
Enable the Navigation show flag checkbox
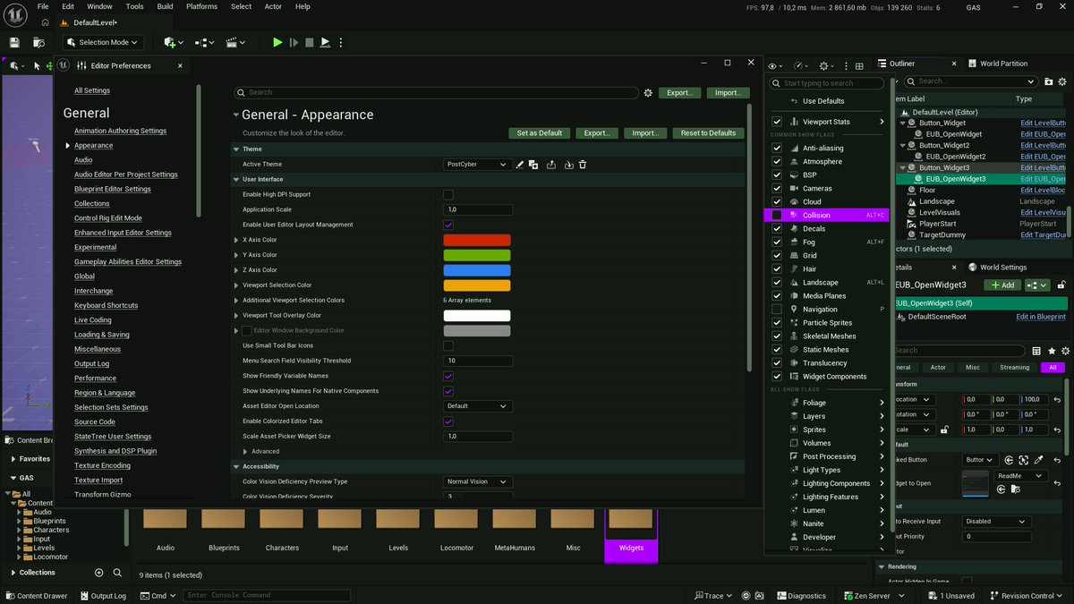pos(777,309)
